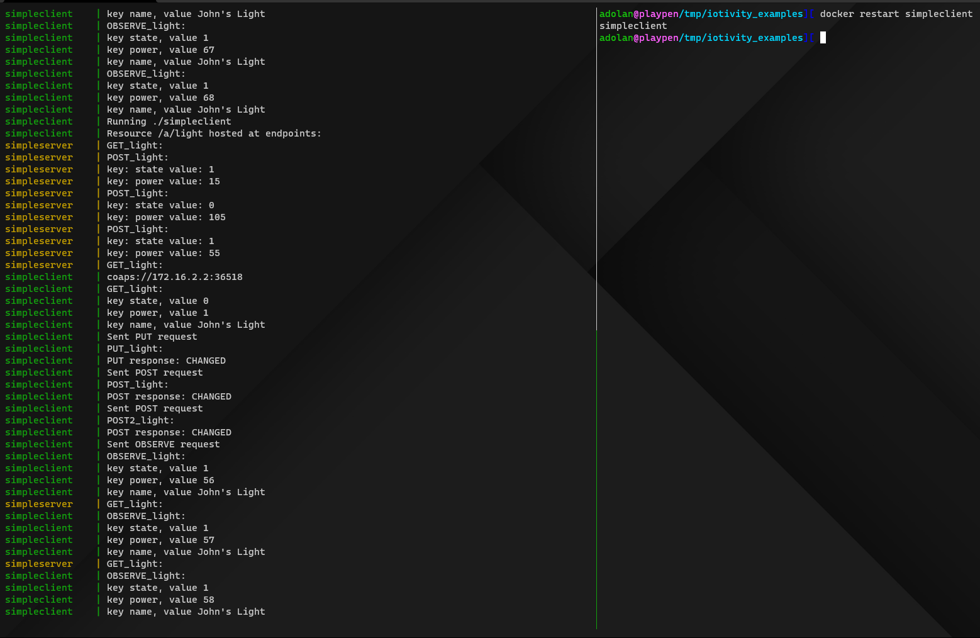Select 'Resource /a/light hosted at endpoints:' line
Screen dimensions: 980x638
(214, 133)
